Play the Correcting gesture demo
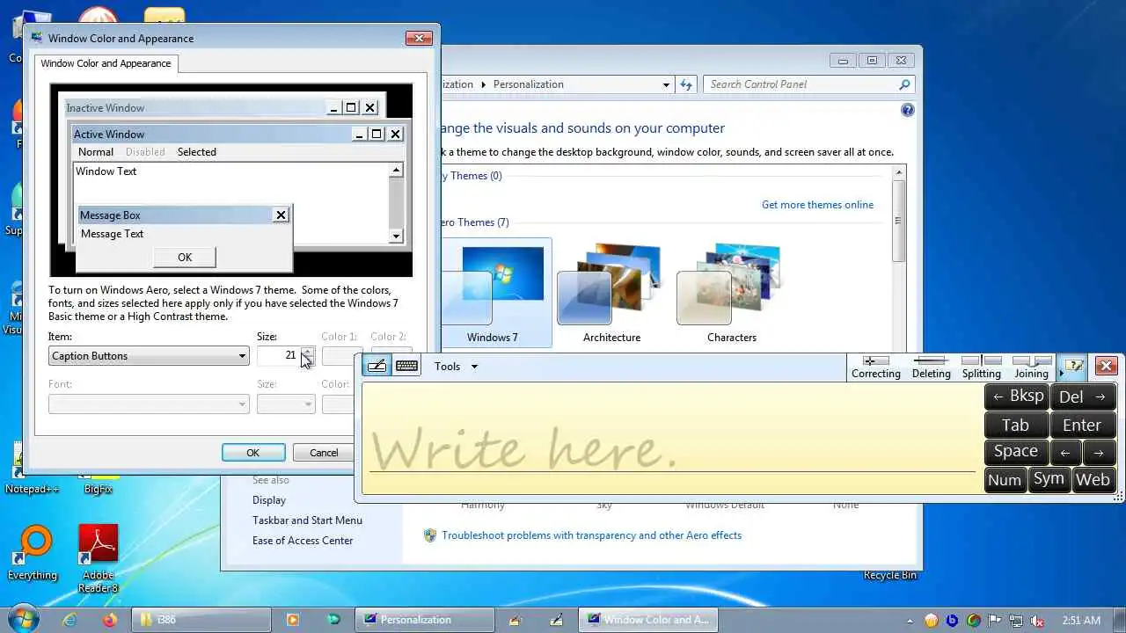The height and width of the screenshot is (633, 1126). click(876, 367)
